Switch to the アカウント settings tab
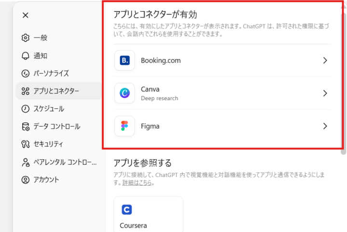Viewport: 347px width, 232px height. [46, 180]
